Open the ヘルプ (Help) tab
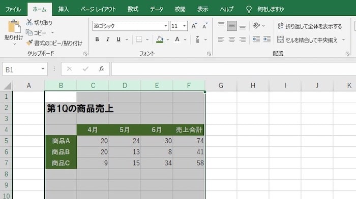This screenshot has width=356, height=199. point(227,9)
